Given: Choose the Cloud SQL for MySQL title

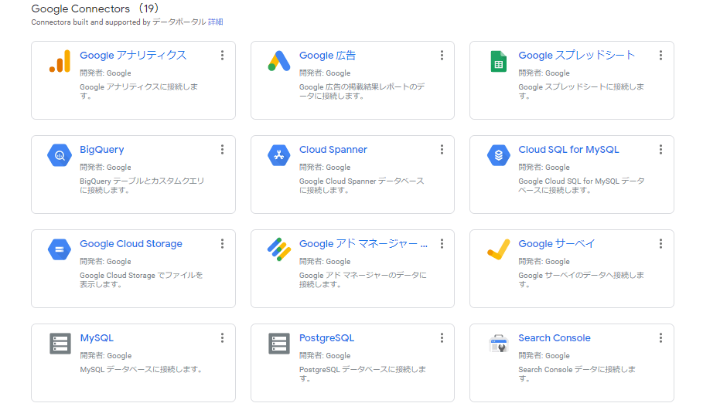Looking at the screenshot, I should coord(568,150).
